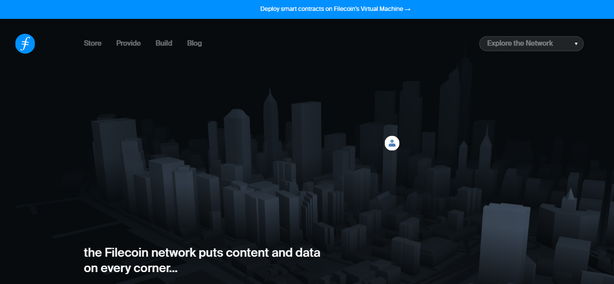614x284 pixels.
Task: Click the text on every corner...
Action: [130, 269]
